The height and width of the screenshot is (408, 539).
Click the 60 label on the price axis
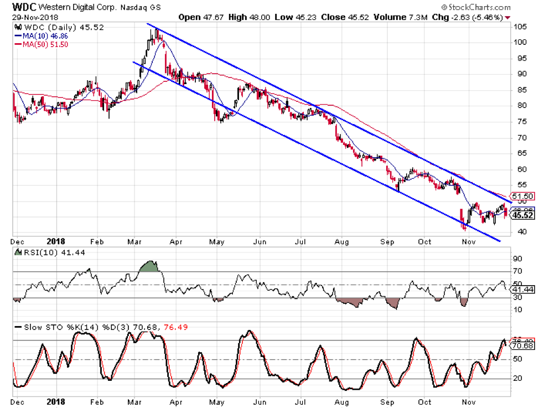[522, 169]
